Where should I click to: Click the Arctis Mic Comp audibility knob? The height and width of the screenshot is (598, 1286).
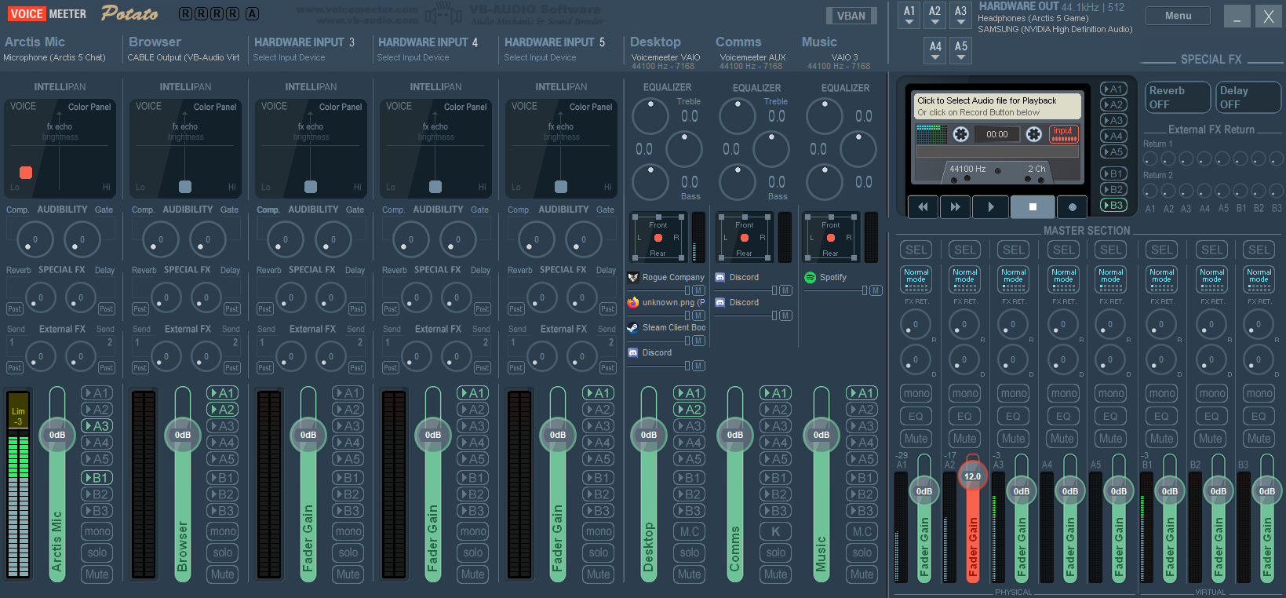tap(35, 239)
